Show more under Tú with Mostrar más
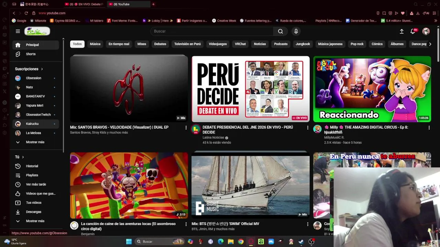The width and height of the screenshot is (440, 247). click(36, 221)
